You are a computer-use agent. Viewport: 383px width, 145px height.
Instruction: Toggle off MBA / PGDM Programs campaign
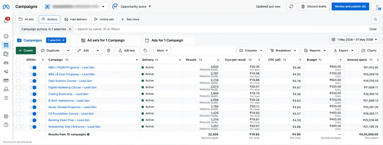tap(33, 67)
